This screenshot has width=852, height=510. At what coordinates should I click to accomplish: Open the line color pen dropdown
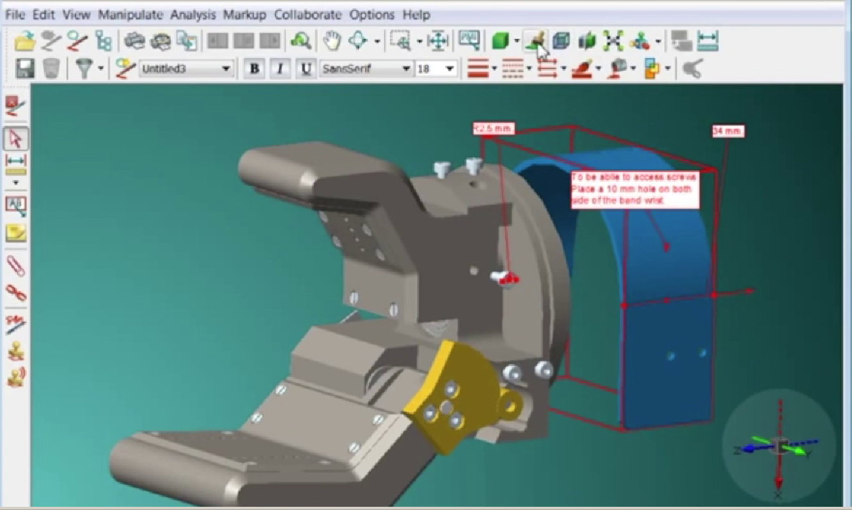pyautogui.click(x=598, y=68)
